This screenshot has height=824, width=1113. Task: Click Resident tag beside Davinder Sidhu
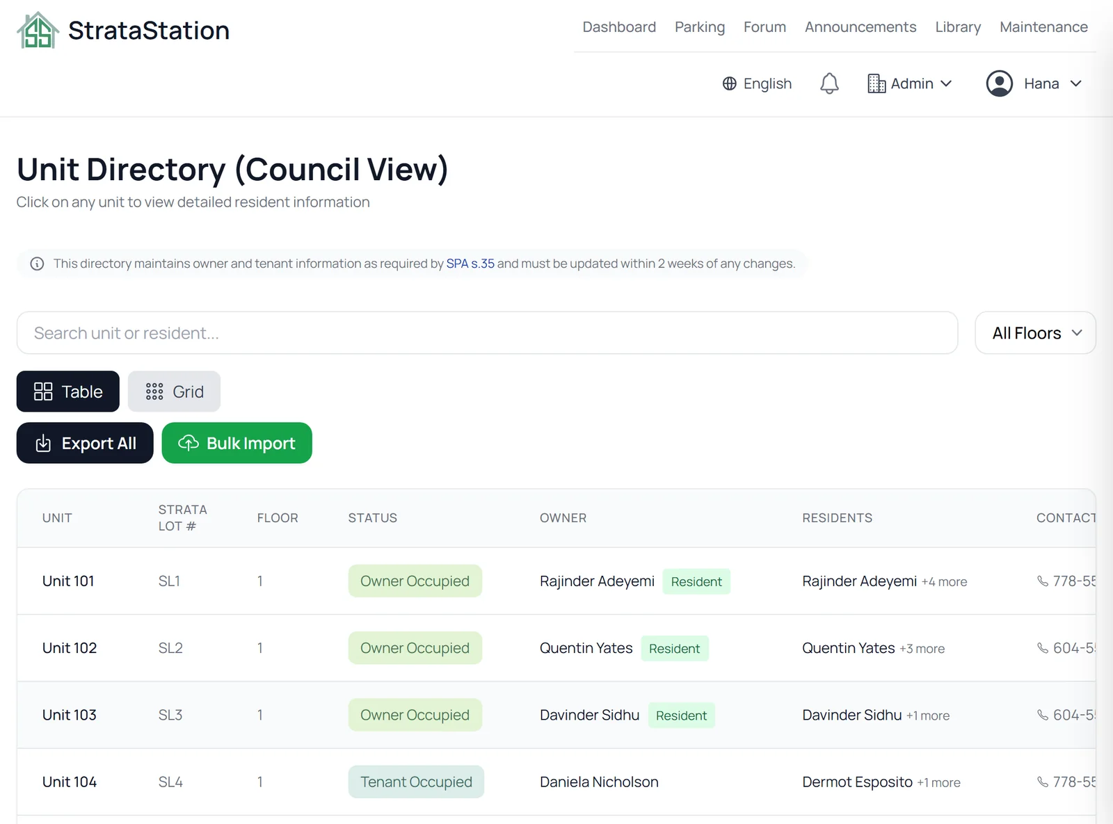click(x=681, y=716)
